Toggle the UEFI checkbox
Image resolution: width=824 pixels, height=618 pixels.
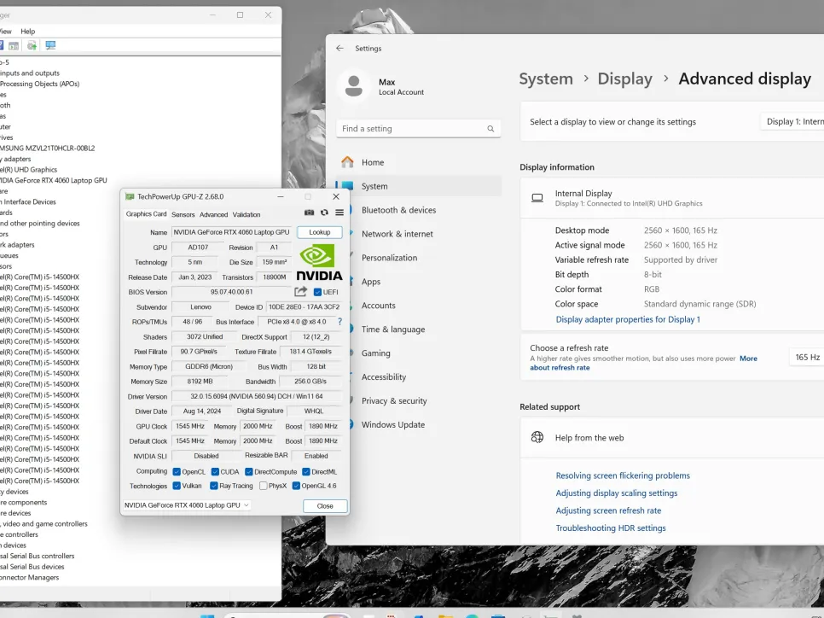point(318,292)
